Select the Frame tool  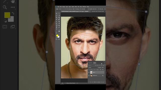[x=59, y=17]
